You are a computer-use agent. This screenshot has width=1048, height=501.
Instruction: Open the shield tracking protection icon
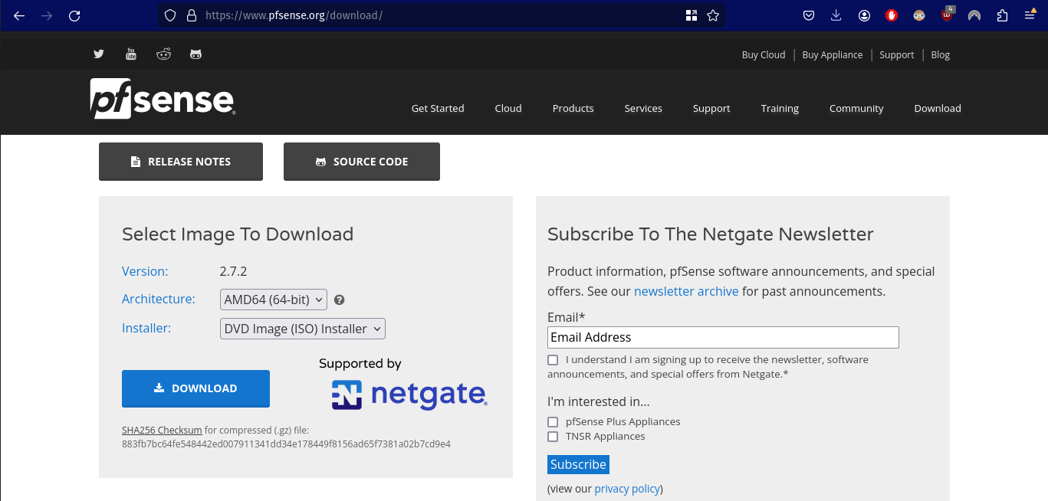[x=170, y=15]
